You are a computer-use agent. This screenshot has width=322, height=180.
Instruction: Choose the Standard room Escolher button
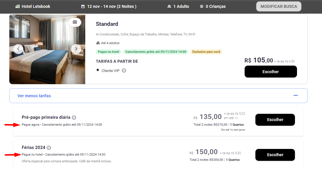[271, 72]
